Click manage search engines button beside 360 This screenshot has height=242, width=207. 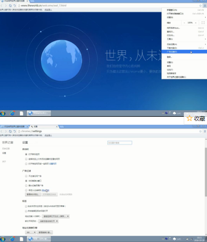[45, 232]
